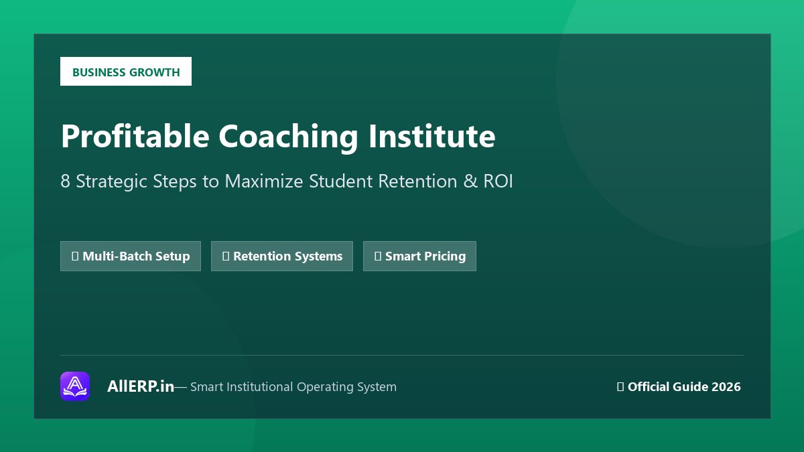804x452 pixels.
Task: Click the 8 Strategic Steps subtitle
Action: 287,181
